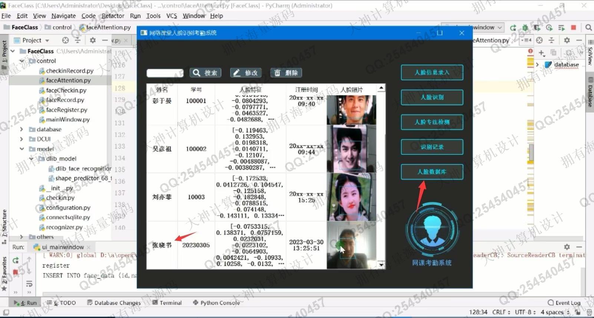Screen dimensions: 594x318
Task: Toggle the Database side tool window
Action: click(590, 93)
